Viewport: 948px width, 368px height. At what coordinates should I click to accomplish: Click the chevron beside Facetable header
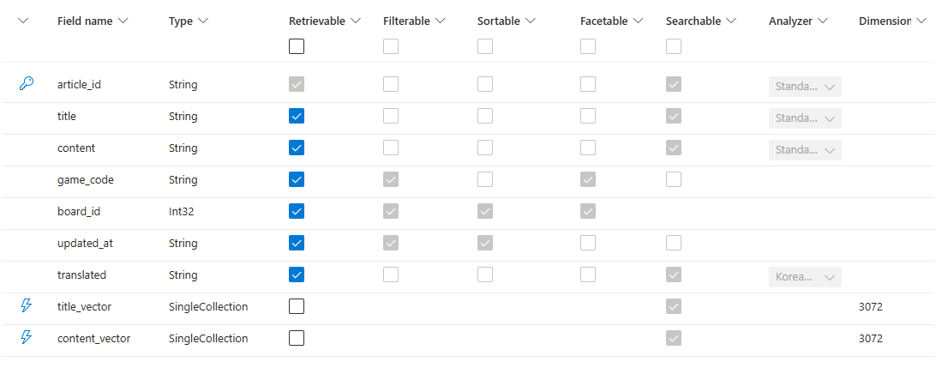coord(638,21)
